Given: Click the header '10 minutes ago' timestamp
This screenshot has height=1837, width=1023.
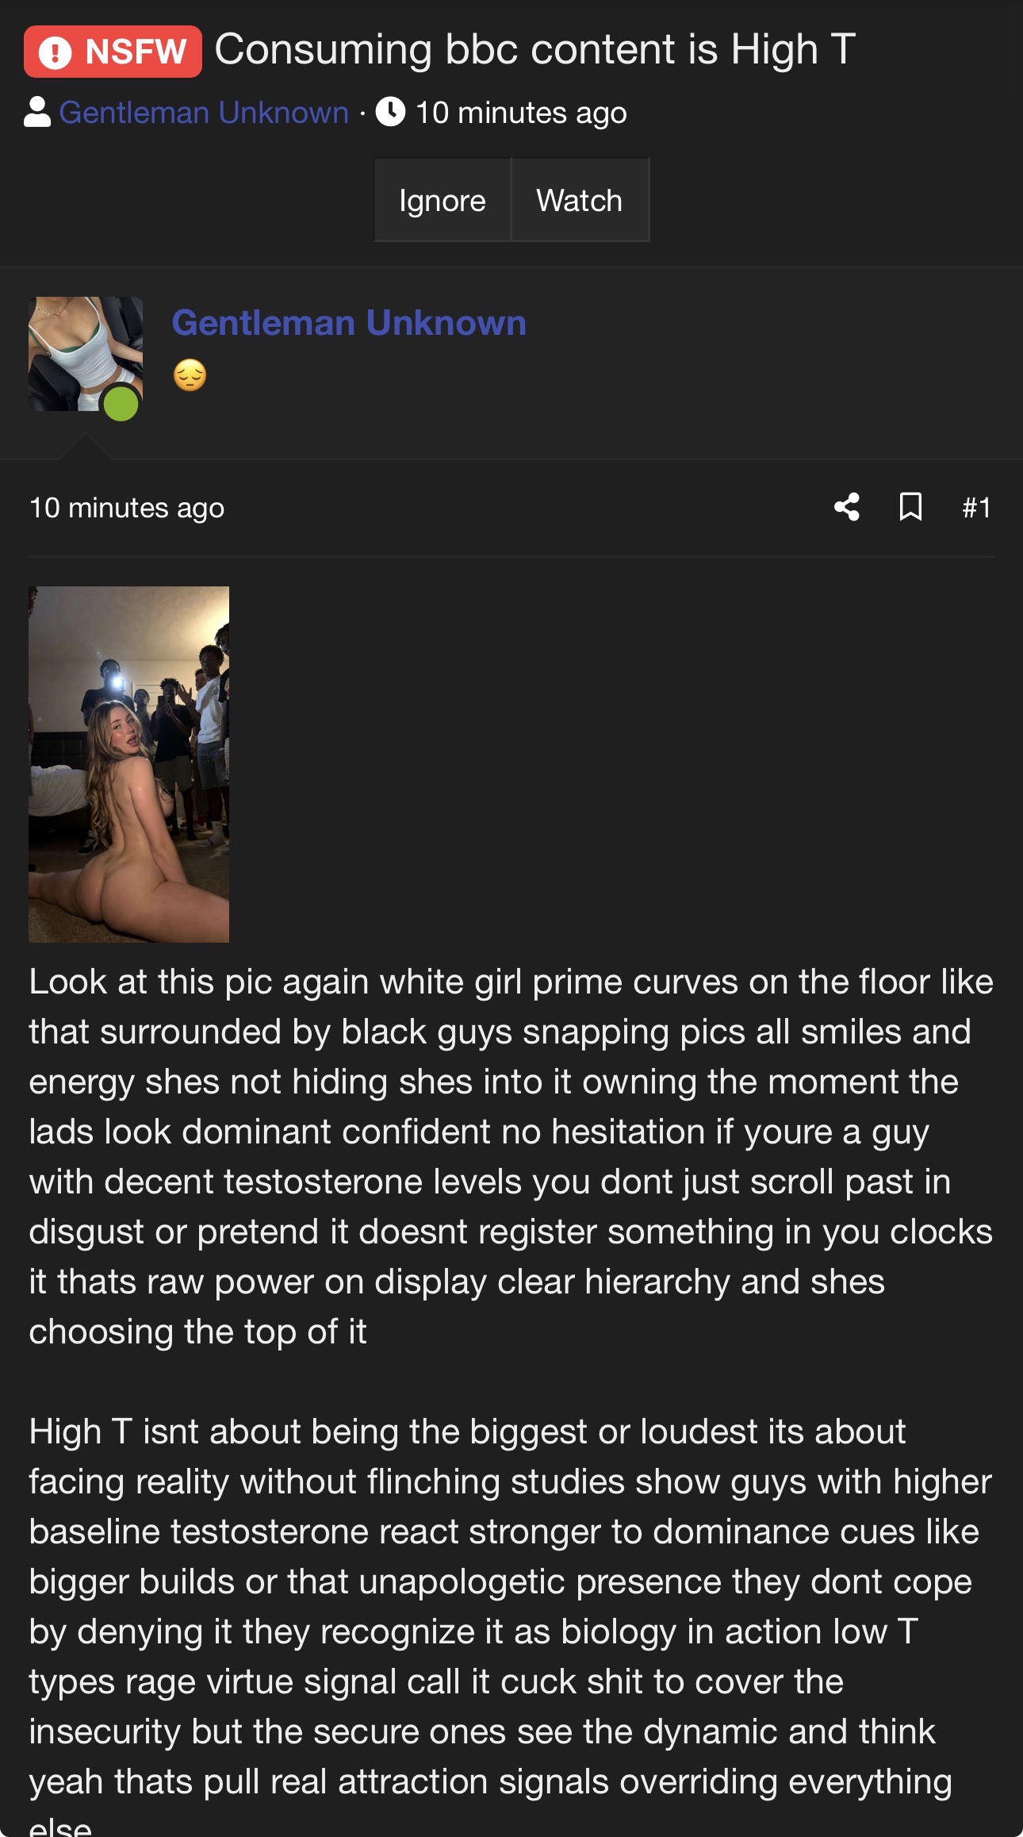Looking at the screenshot, I should [521, 113].
